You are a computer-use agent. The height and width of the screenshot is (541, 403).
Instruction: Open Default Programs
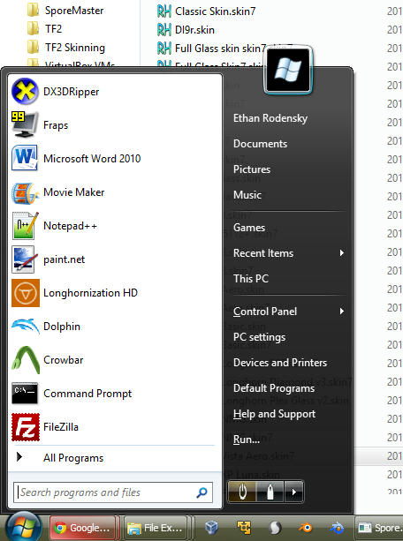tap(274, 388)
